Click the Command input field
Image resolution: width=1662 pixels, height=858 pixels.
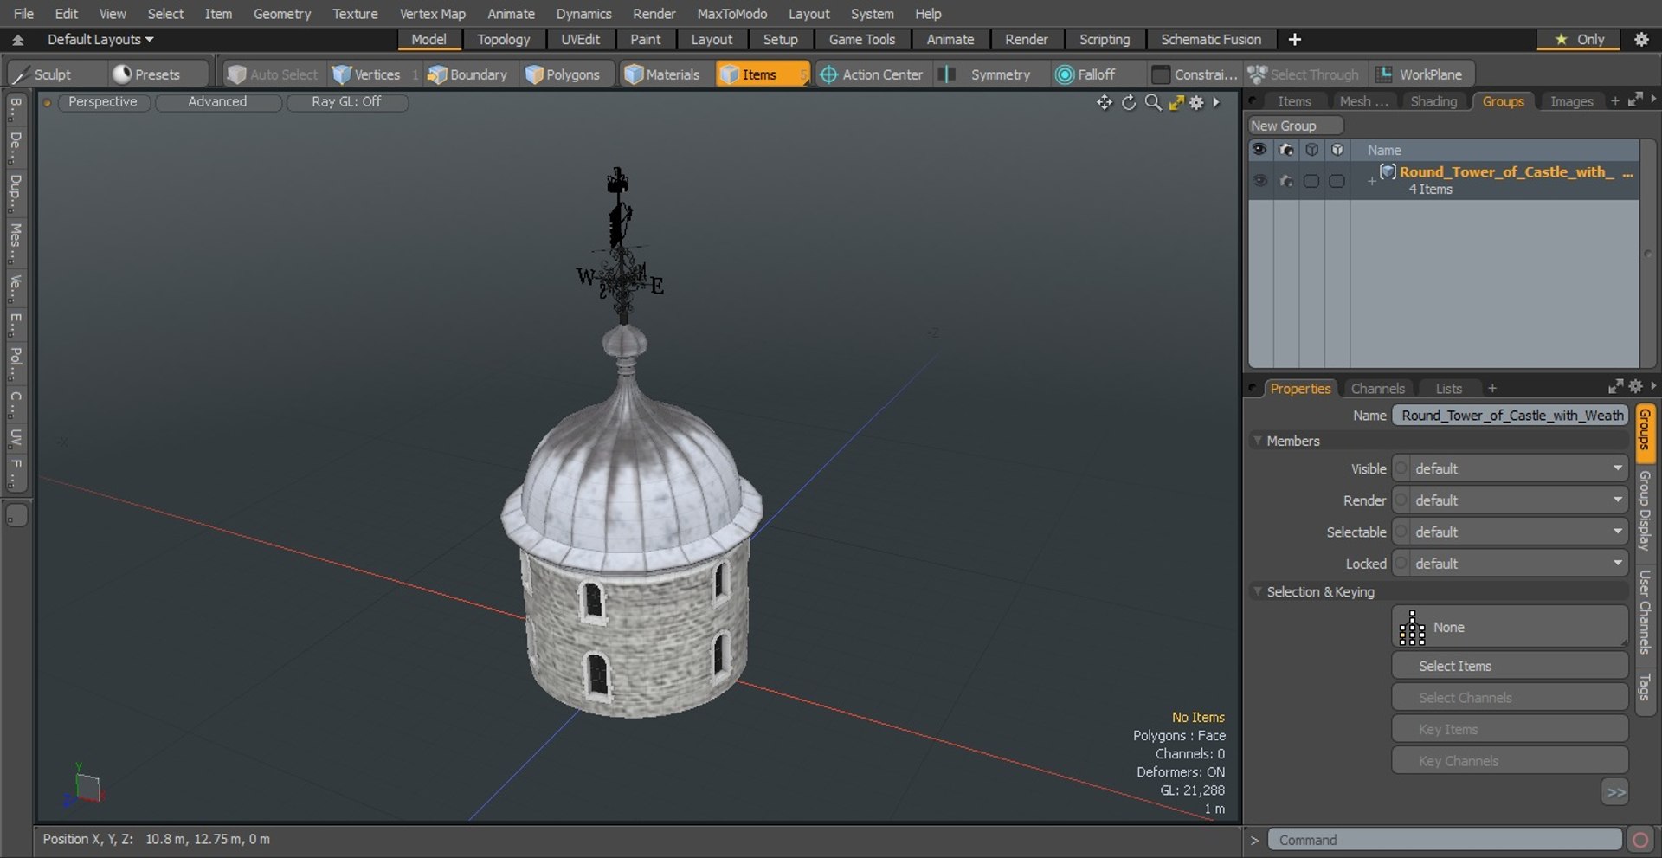click(x=1444, y=840)
